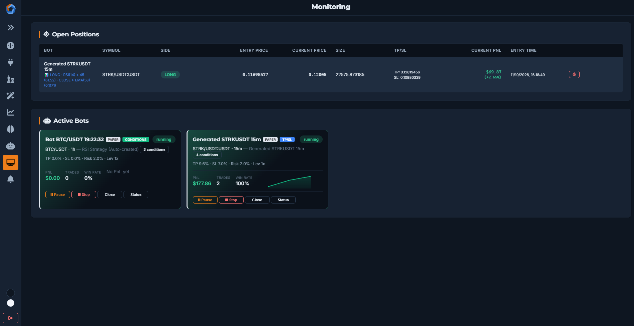
Task: Click the blue LONG RSI(14) condition text
Action: [x=67, y=80]
